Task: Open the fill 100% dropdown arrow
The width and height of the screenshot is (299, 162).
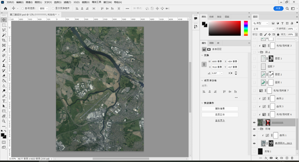Action: click(296, 35)
